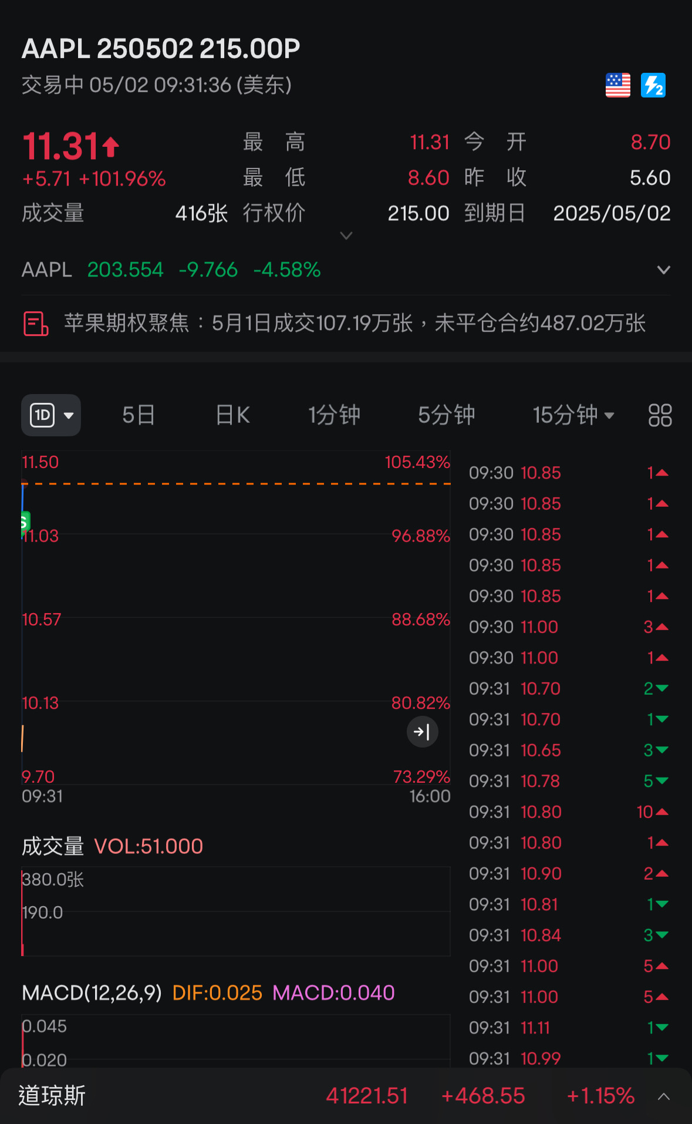The width and height of the screenshot is (692, 1124).
Task: Tap the 09:31 10.80 trade with volume 10
Action: [x=569, y=812]
